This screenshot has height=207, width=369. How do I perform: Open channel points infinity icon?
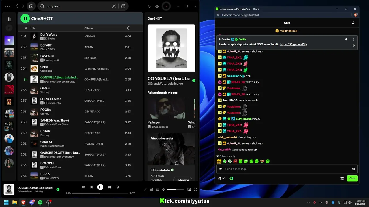click(222, 179)
